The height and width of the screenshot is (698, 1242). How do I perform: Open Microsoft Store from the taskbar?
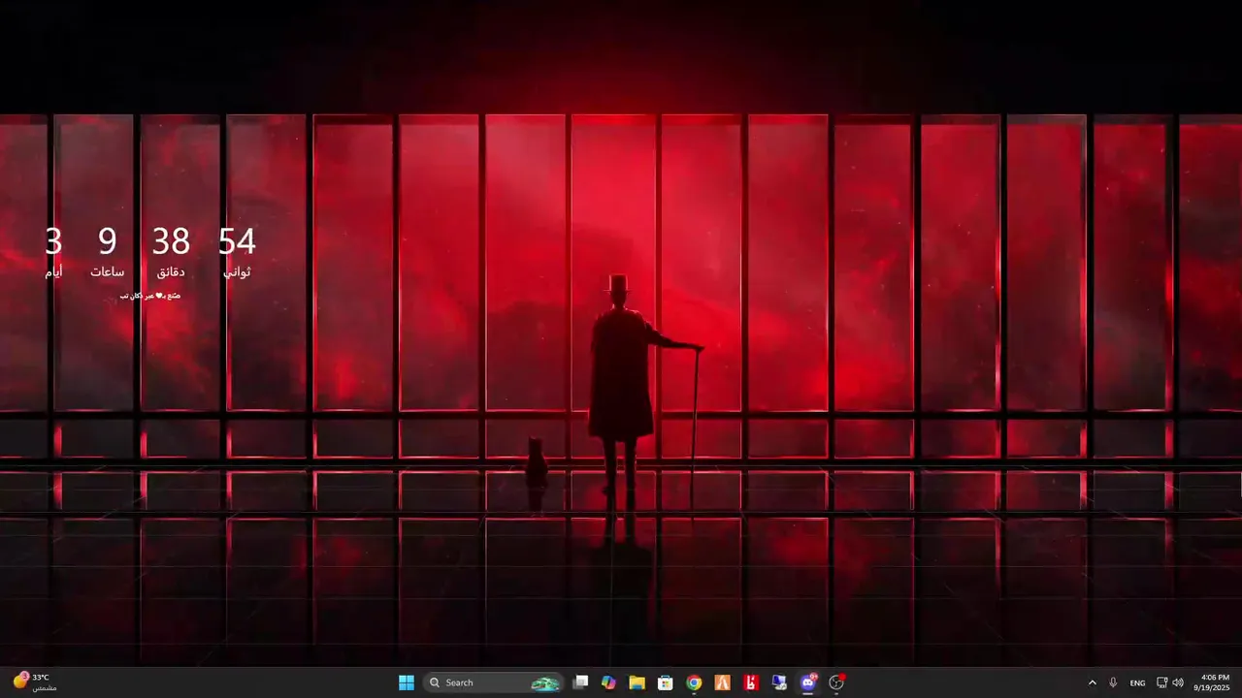[x=666, y=682]
